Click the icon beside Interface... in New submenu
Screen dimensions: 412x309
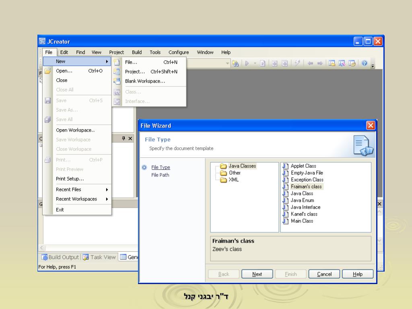[117, 101]
